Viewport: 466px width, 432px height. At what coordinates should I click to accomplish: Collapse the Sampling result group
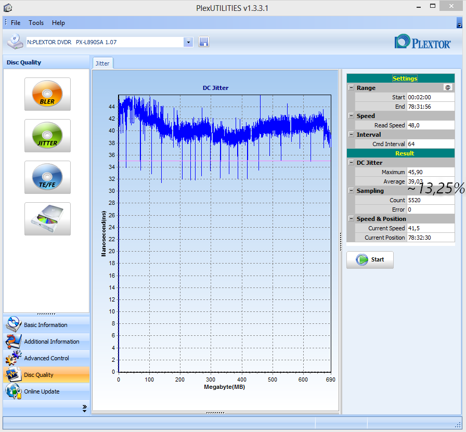(351, 190)
